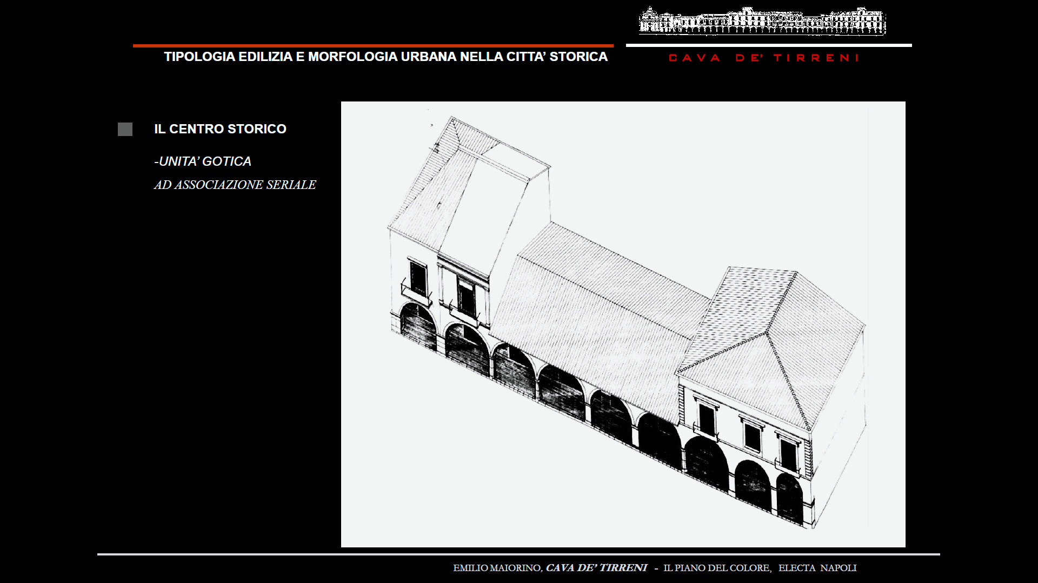
Task: Click a window on the right building's upper floor
Action: pyautogui.click(x=752, y=436)
